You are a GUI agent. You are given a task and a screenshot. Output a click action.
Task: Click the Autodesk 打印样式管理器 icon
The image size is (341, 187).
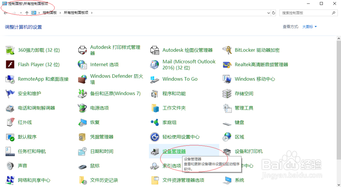[x=83, y=50]
